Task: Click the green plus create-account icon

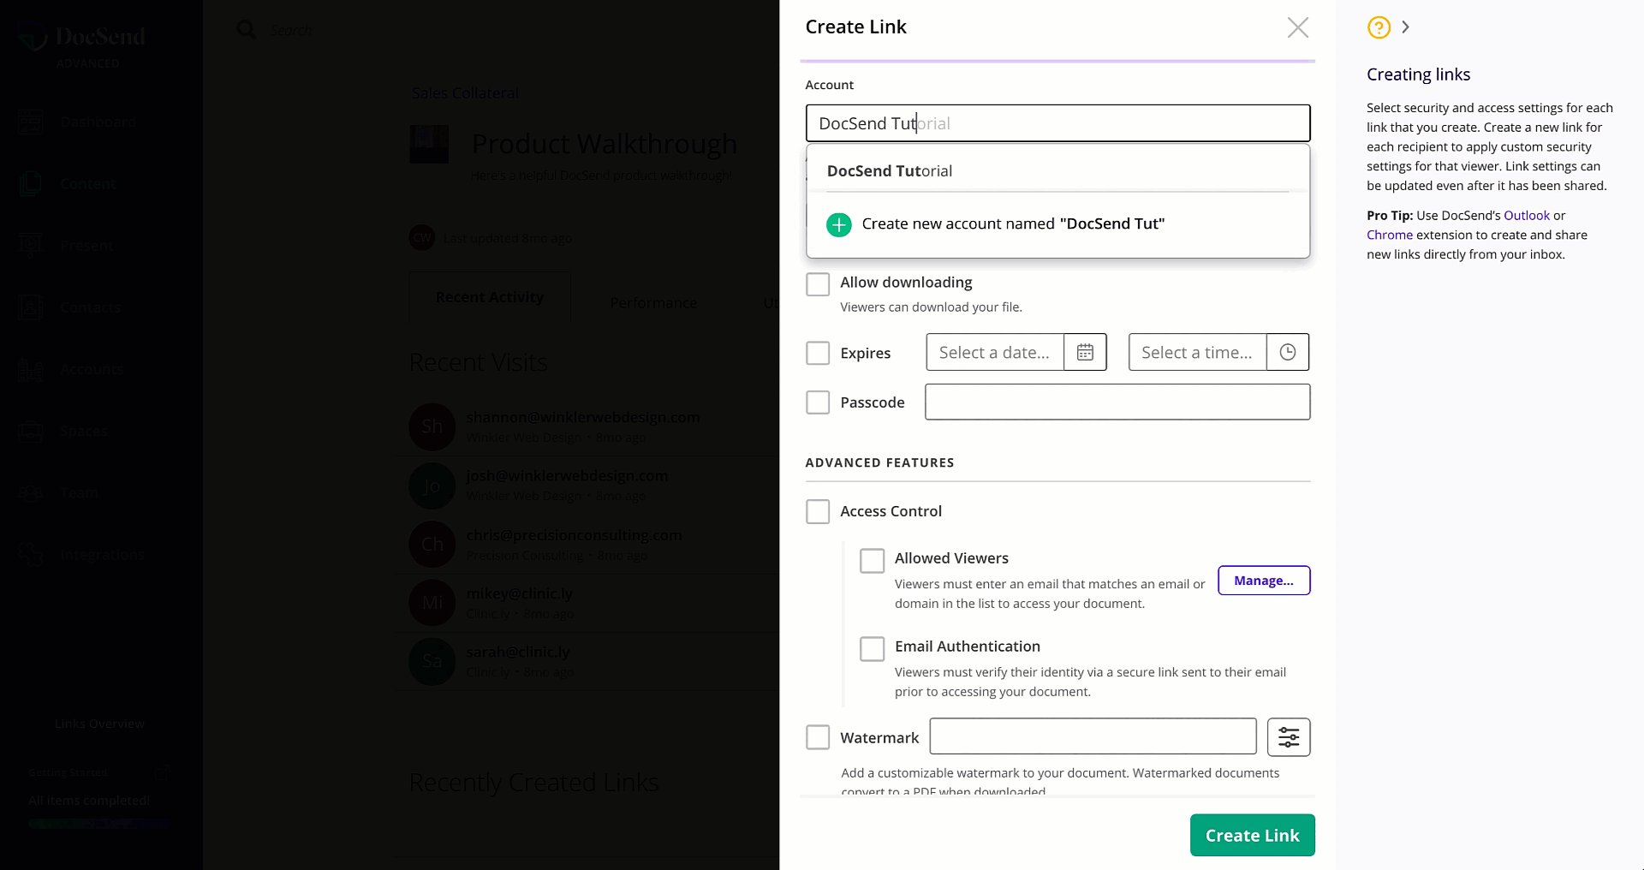Action: coord(838,224)
